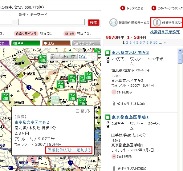Select the rental marker near 本駒込 station
Image resolution: width=183 pixels, height=171 pixels.
43,59
